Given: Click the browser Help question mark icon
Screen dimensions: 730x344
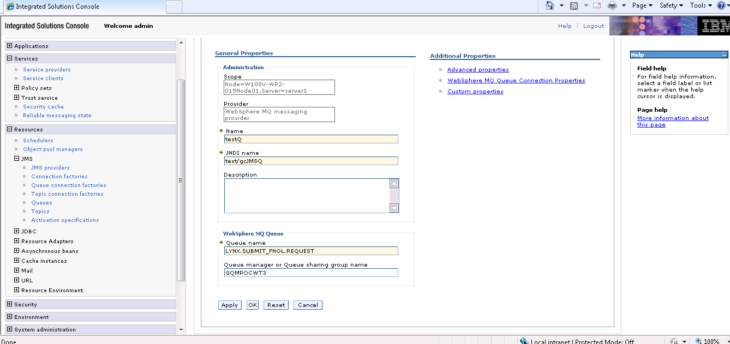Looking at the screenshot, I should tap(720, 5).
